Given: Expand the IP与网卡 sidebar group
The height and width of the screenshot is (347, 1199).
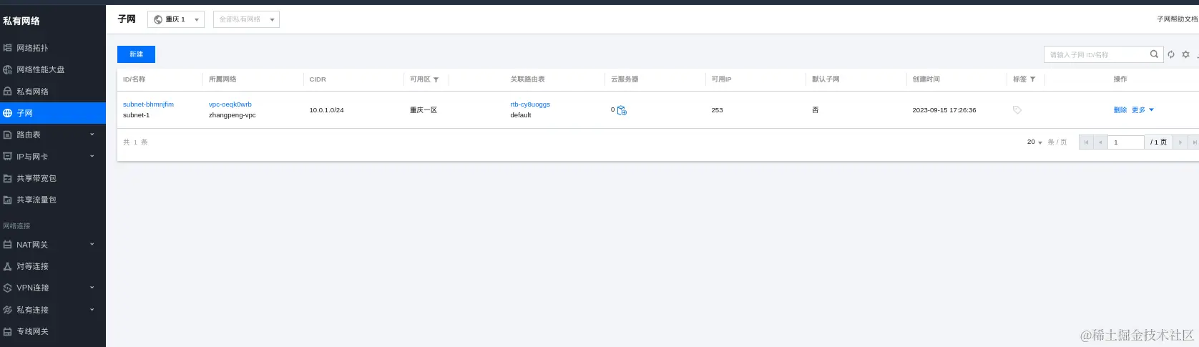Looking at the screenshot, I should tap(53, 156).
